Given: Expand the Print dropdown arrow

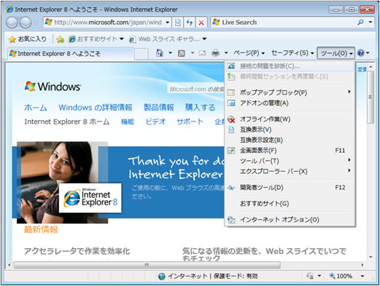Looking at the screenshot, I should [x=226, y=53].
